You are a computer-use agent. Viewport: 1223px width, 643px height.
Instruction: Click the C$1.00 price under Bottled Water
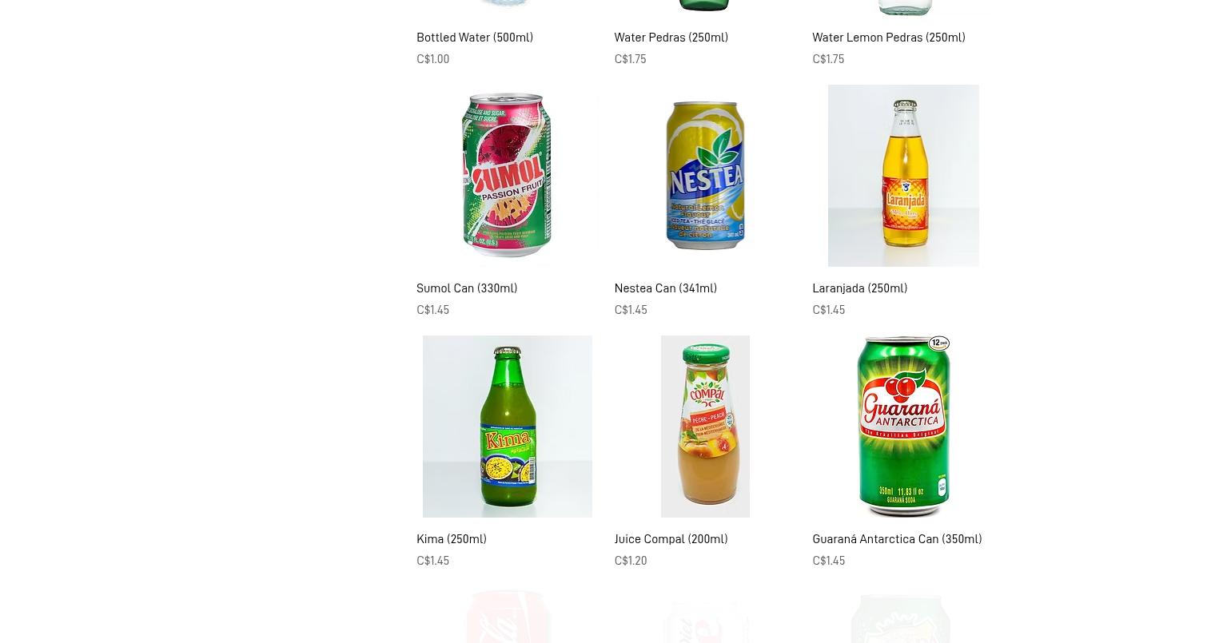[432, 59]
